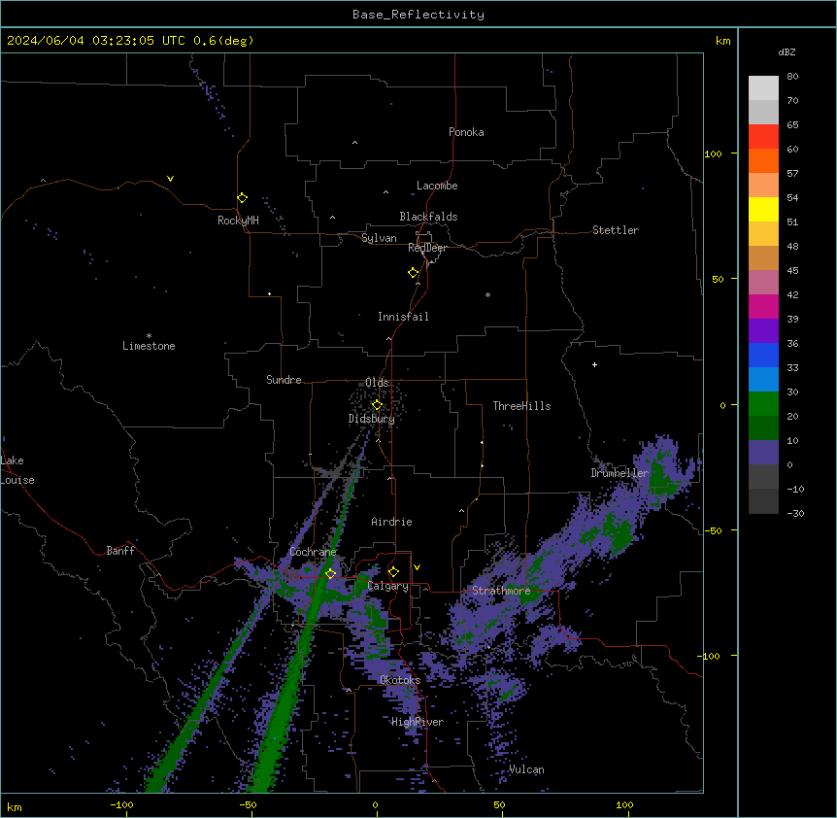Click the white 80 dBZ legend swatch
Screen dimensions: 837x818
click(763, 88)
